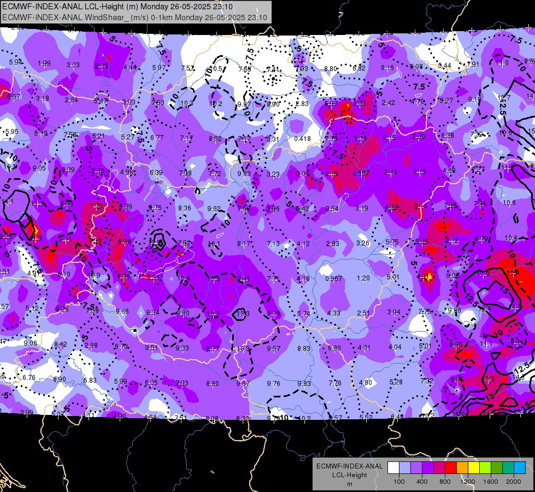
Task: Click the grid value 7.13
Action: pyautogui.click(x=273, y=243)
